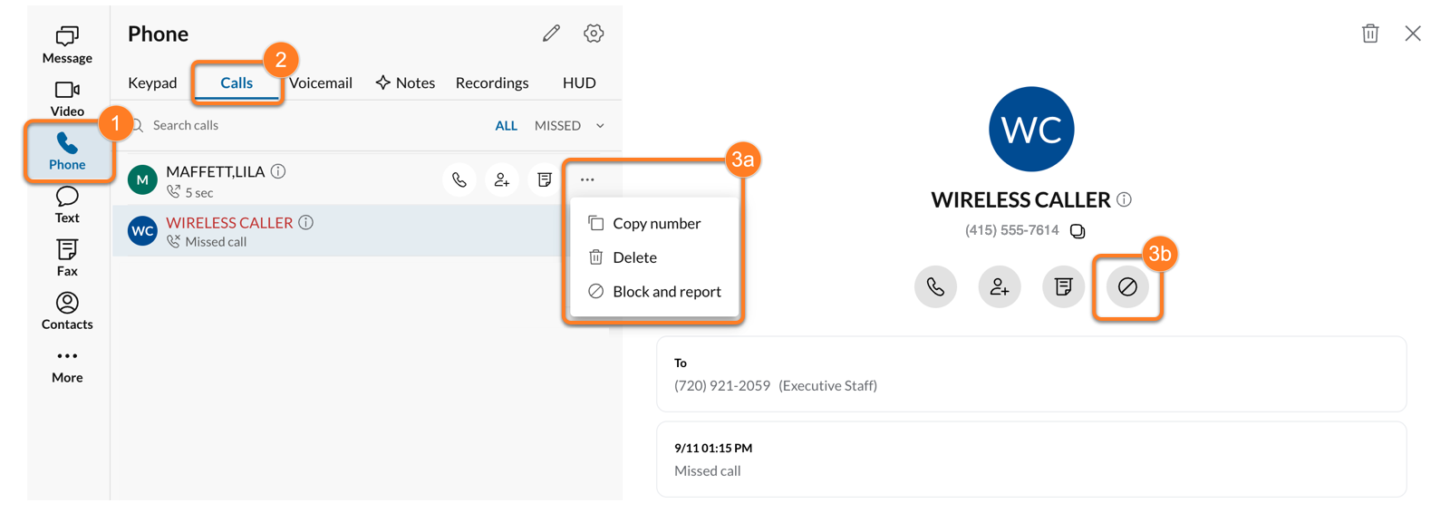Screen dimensions: 1450x513
Task: Select Block and report from menu
Action: click(x=666, y=292)
